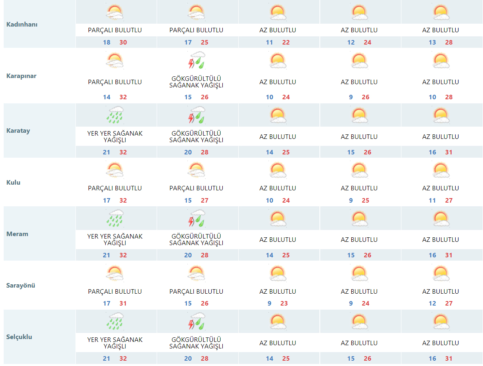
Task: Open the Kulu district label
Action: [x=13, y=182]
